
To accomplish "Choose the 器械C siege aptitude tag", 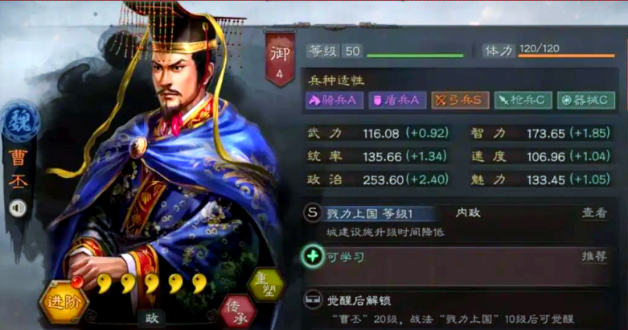I will [x=586, y=101].
